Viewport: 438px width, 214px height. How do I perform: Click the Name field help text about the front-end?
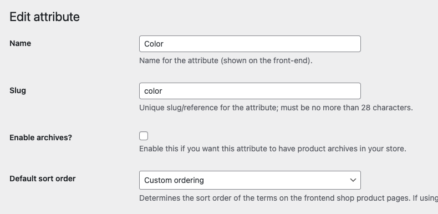(x=226, y=60)
